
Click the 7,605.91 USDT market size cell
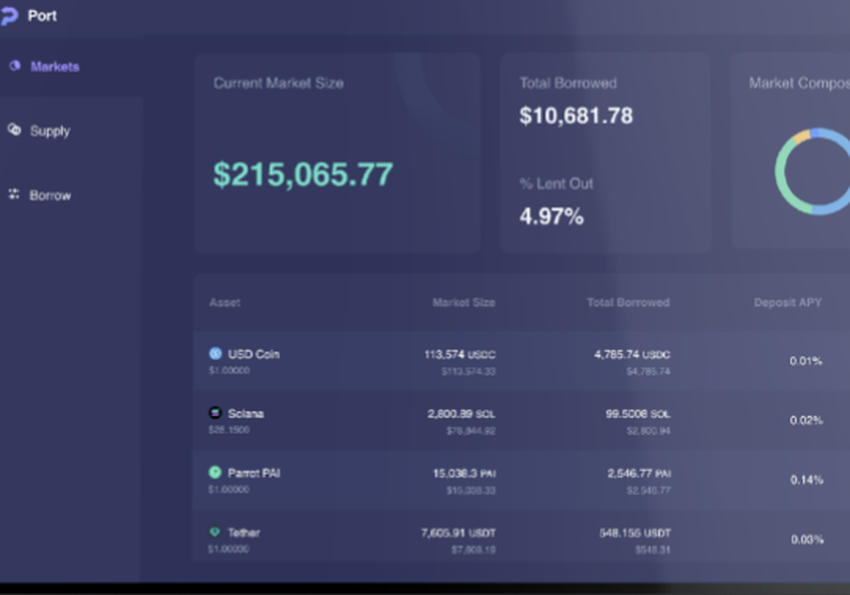coord(458,533)
